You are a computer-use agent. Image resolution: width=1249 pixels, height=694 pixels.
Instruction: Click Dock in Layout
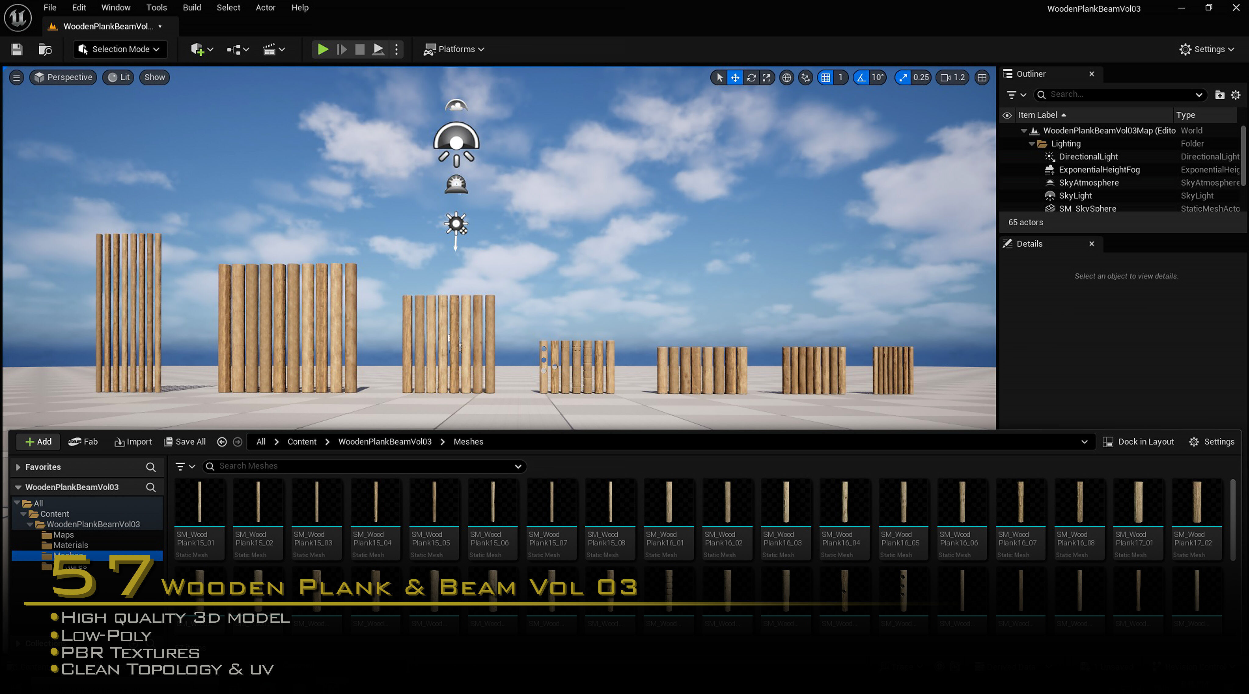coord(1138,442)
